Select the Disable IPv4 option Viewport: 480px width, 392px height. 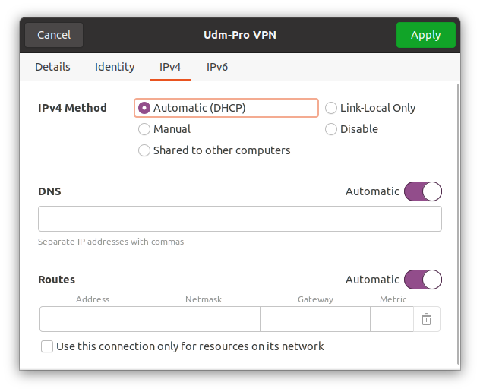[x=331, y=129]
